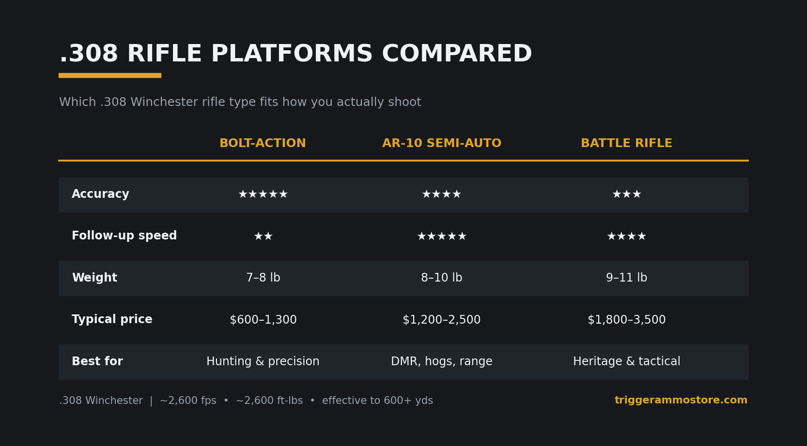Click the AR-10 follow-up speed five-star rating
807x446 pixels.
tap(441, 237)
